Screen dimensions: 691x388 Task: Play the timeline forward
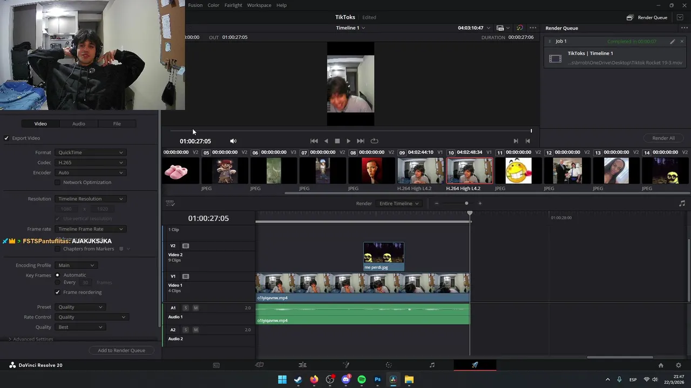tap(349, 141)
